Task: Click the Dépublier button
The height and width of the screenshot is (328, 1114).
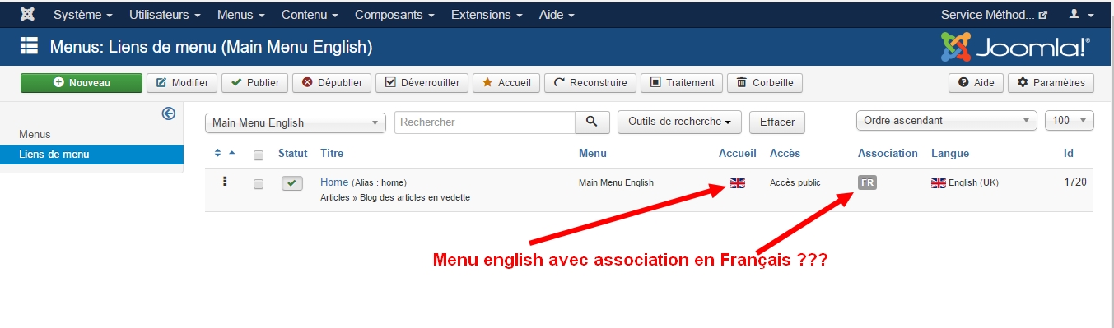Action: pos(332,82)
